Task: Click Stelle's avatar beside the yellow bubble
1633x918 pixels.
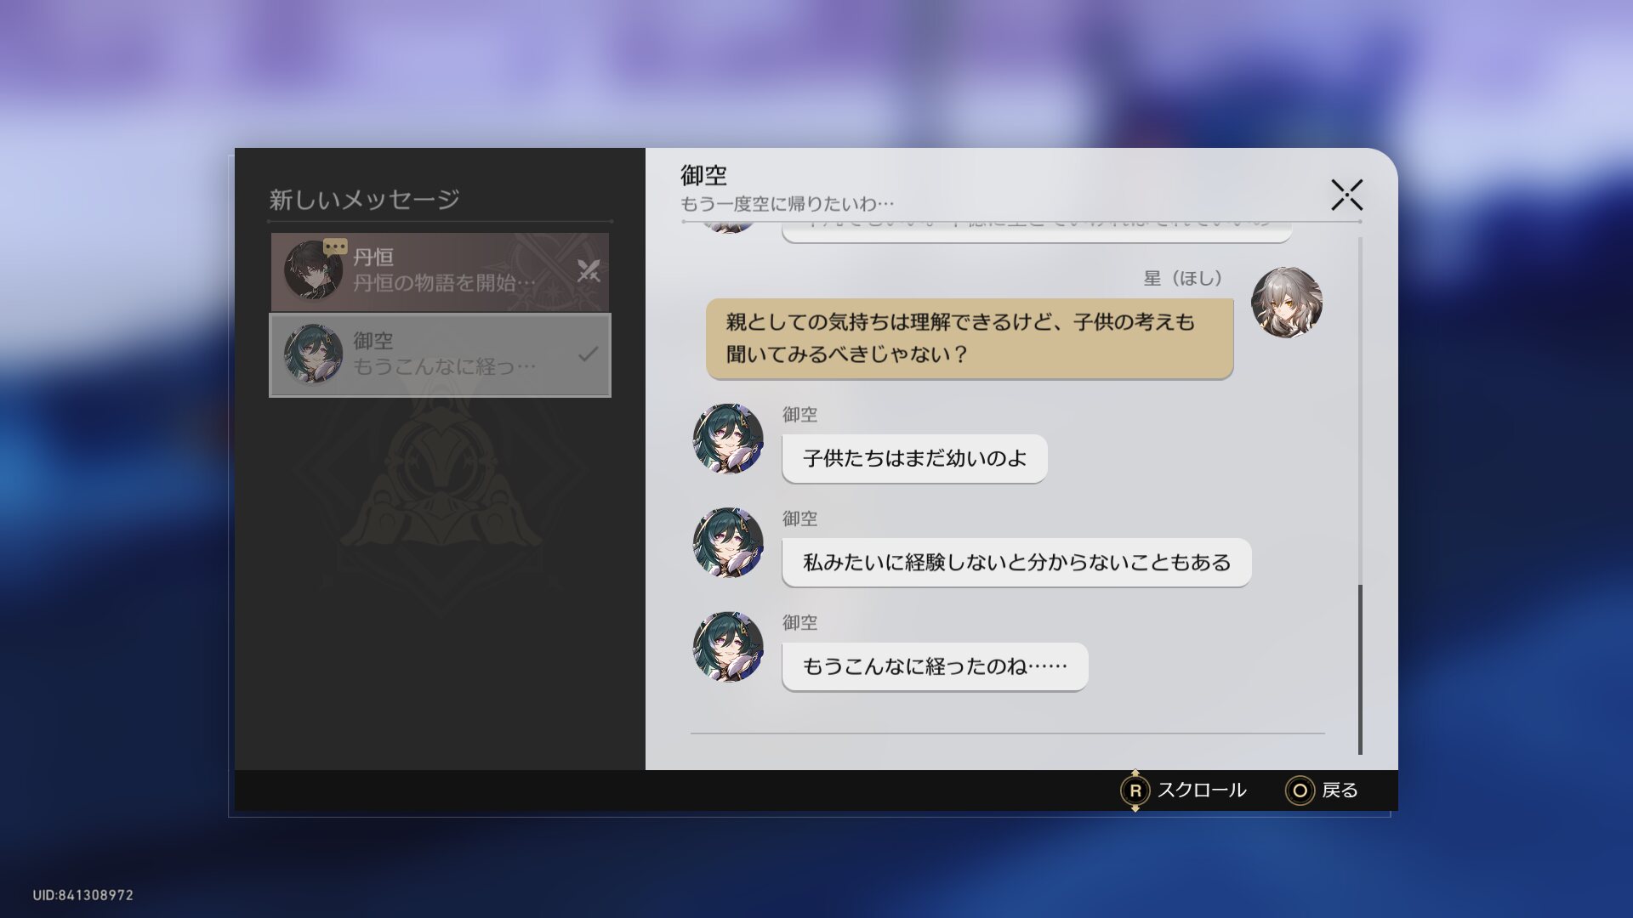Action: click(x=1286, y=303)
